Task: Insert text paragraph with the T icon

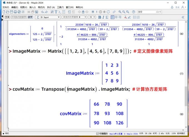Action: (56, 12)
